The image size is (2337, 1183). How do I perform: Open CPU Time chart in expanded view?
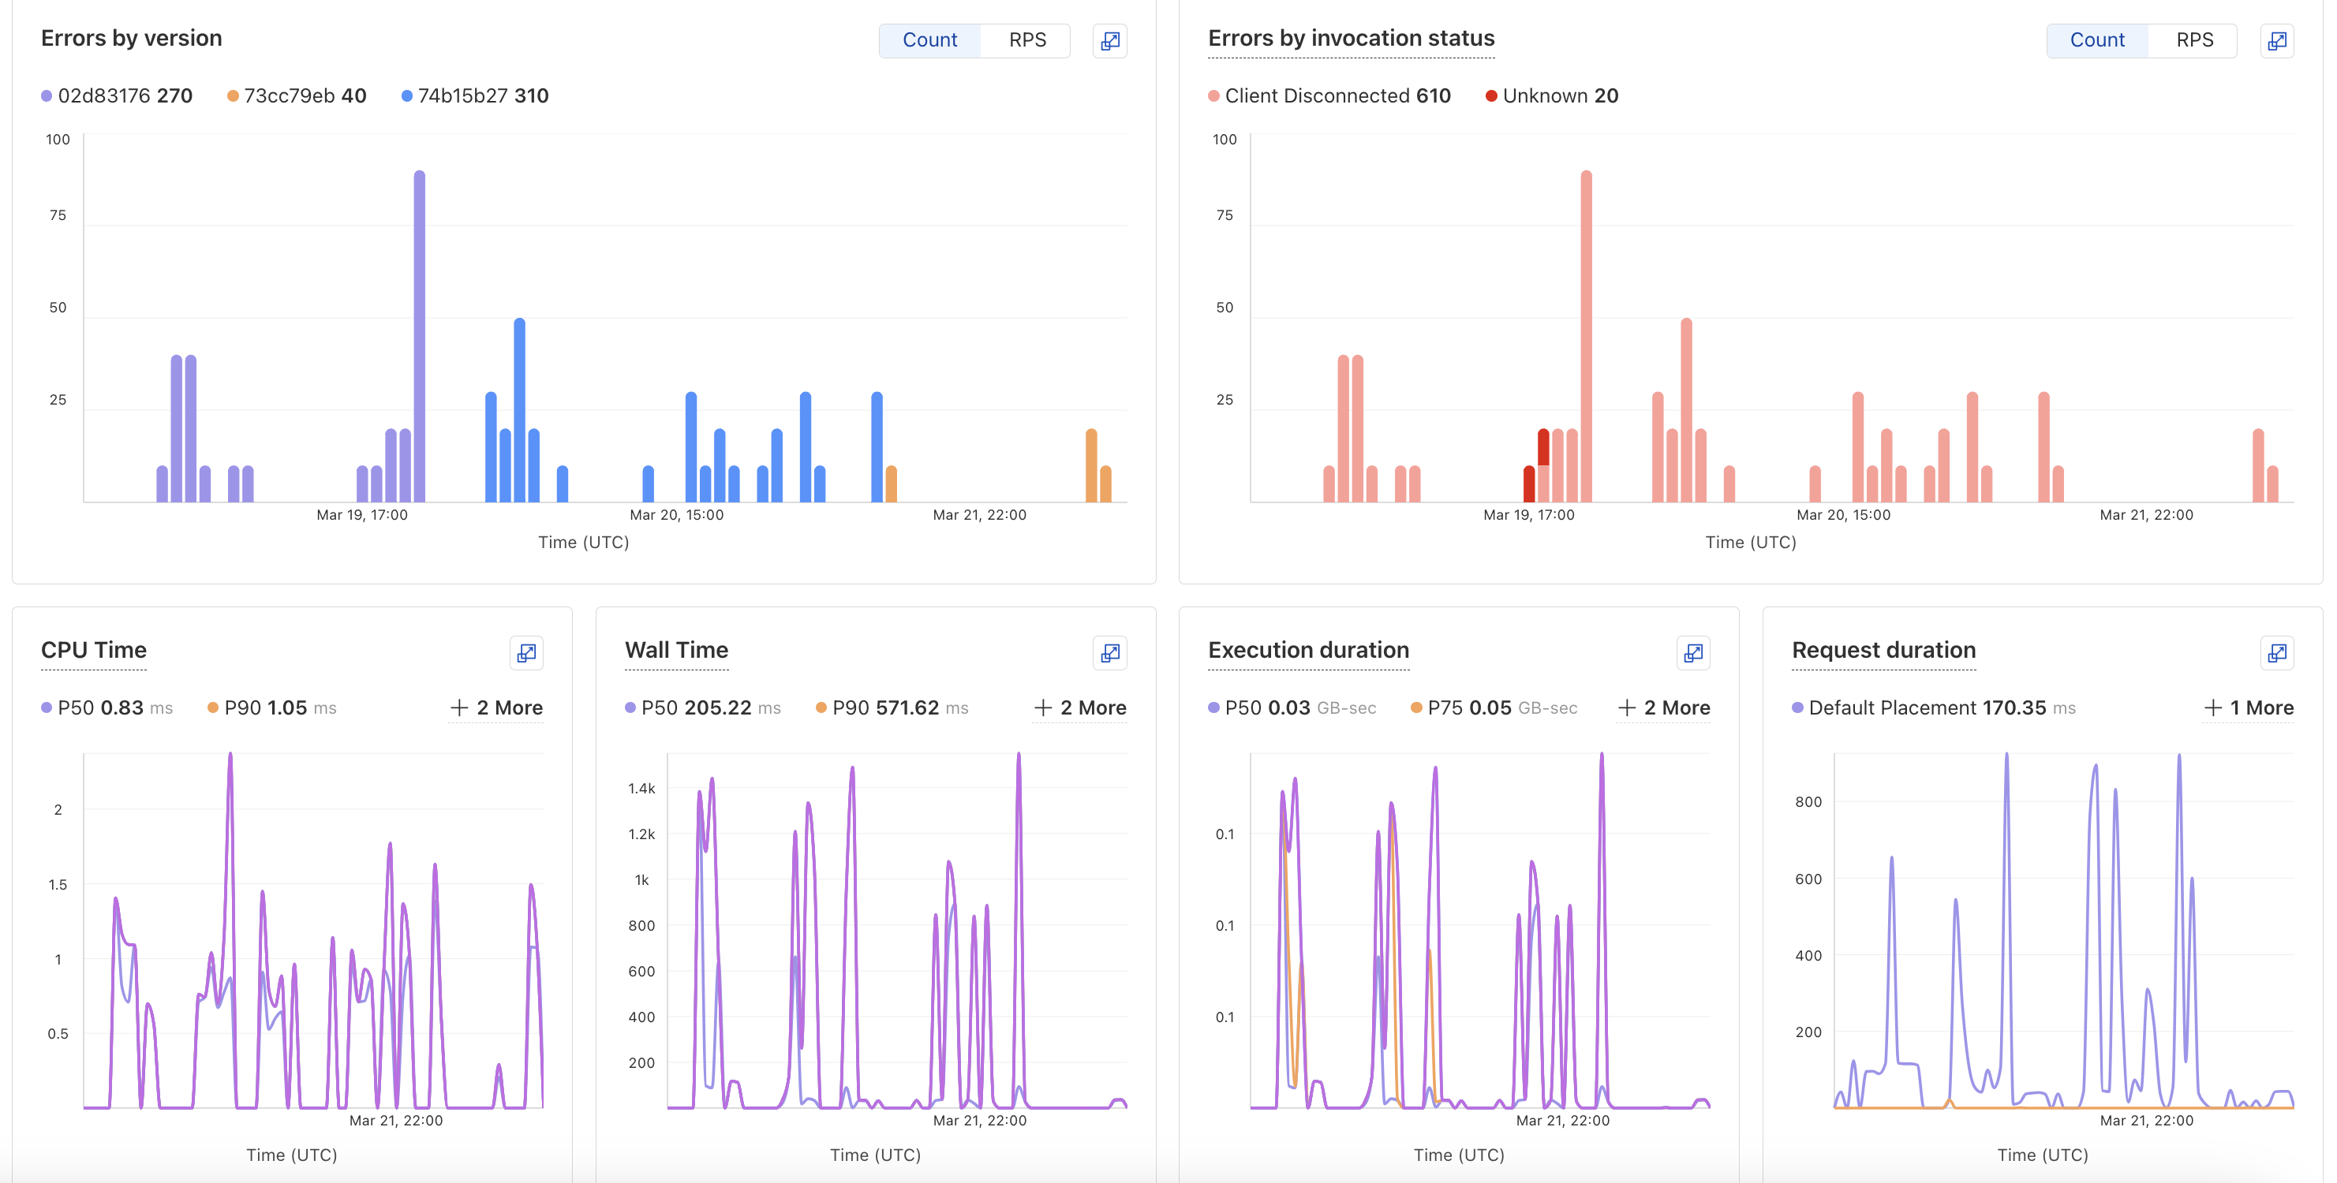coord(526,653)
